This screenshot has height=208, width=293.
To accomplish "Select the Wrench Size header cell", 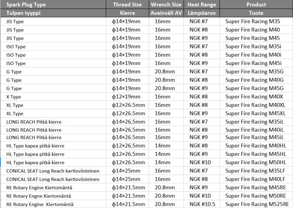I will coord(166,4).
